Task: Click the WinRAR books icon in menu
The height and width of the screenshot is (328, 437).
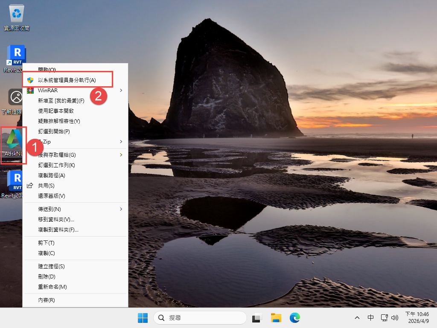Action: 30,91
